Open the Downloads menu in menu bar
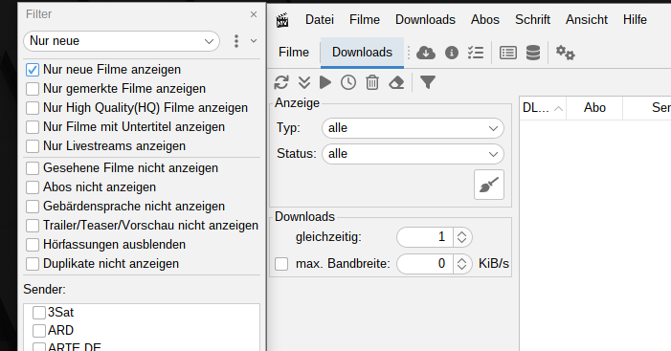This screenshot has width=671, height=351. pos(425,20)
